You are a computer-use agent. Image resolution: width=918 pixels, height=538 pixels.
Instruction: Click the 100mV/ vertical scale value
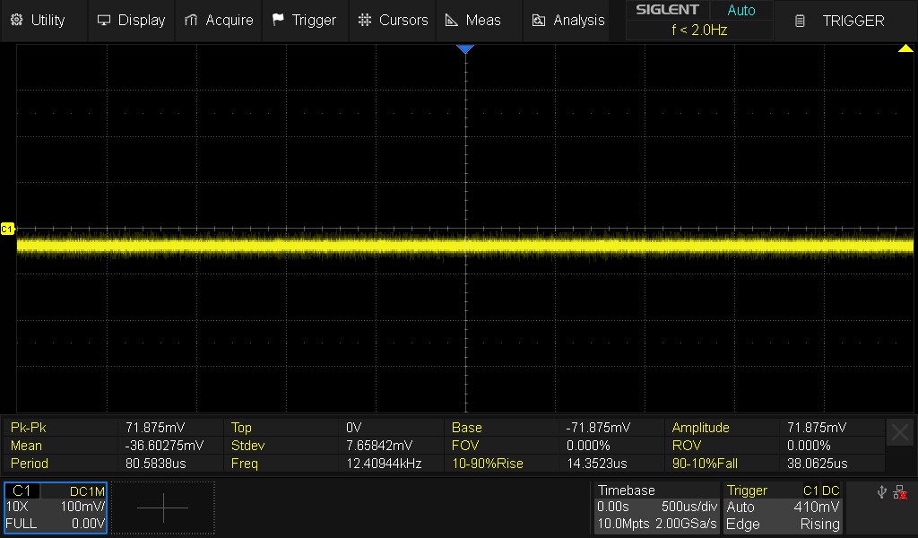click(x=82, y=507)
